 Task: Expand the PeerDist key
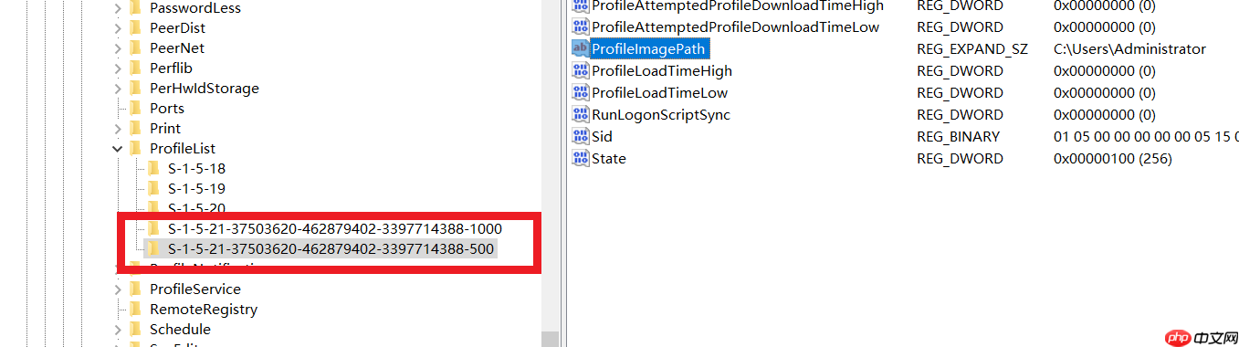tap(118, 27)
